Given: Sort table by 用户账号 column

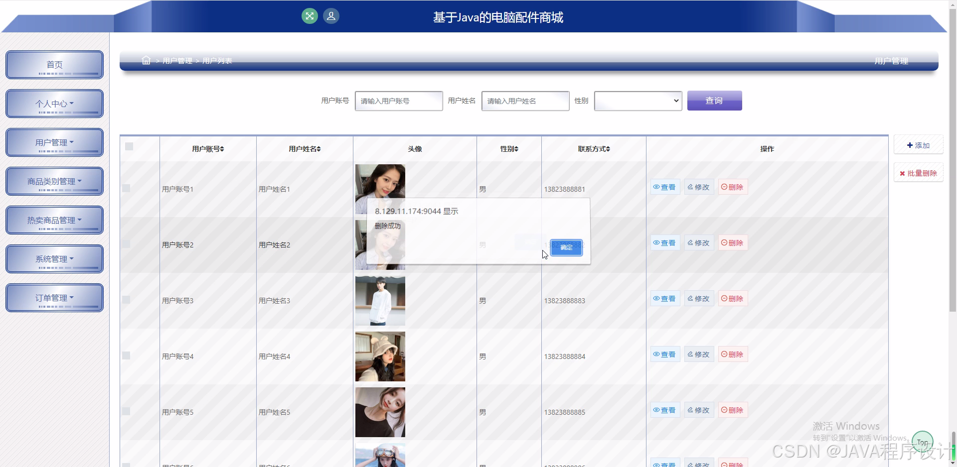Looking at the screenshot, I should 208,149.
